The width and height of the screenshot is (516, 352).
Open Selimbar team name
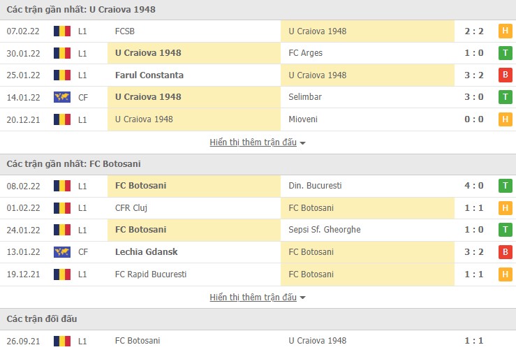305,97
